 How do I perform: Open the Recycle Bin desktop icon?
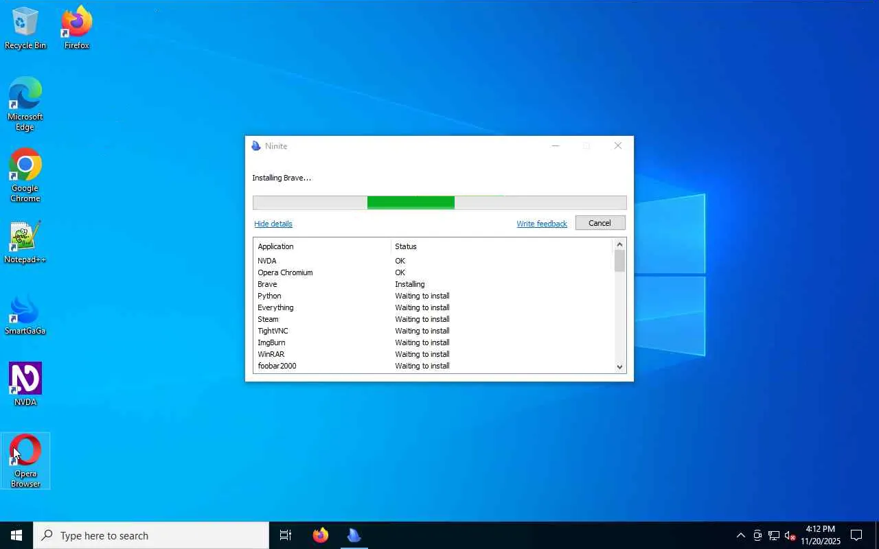(25, 29)
